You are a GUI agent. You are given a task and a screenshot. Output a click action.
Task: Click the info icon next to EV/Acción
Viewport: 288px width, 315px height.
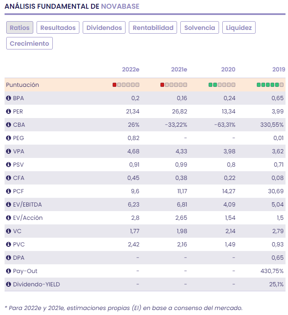click(x=8, y=218)
